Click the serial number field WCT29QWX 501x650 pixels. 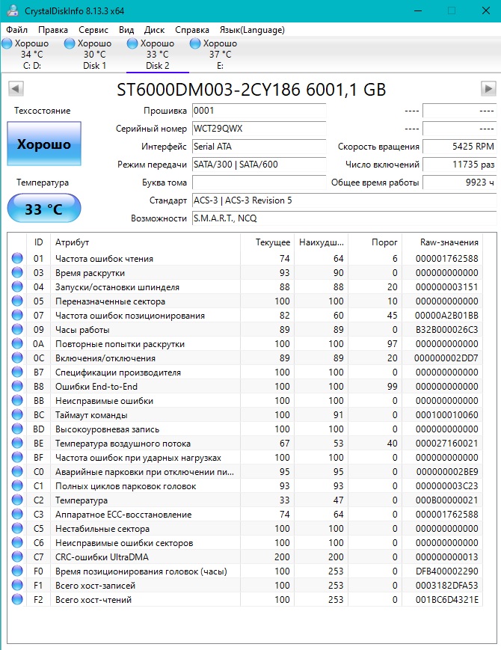tap(259, 129)
